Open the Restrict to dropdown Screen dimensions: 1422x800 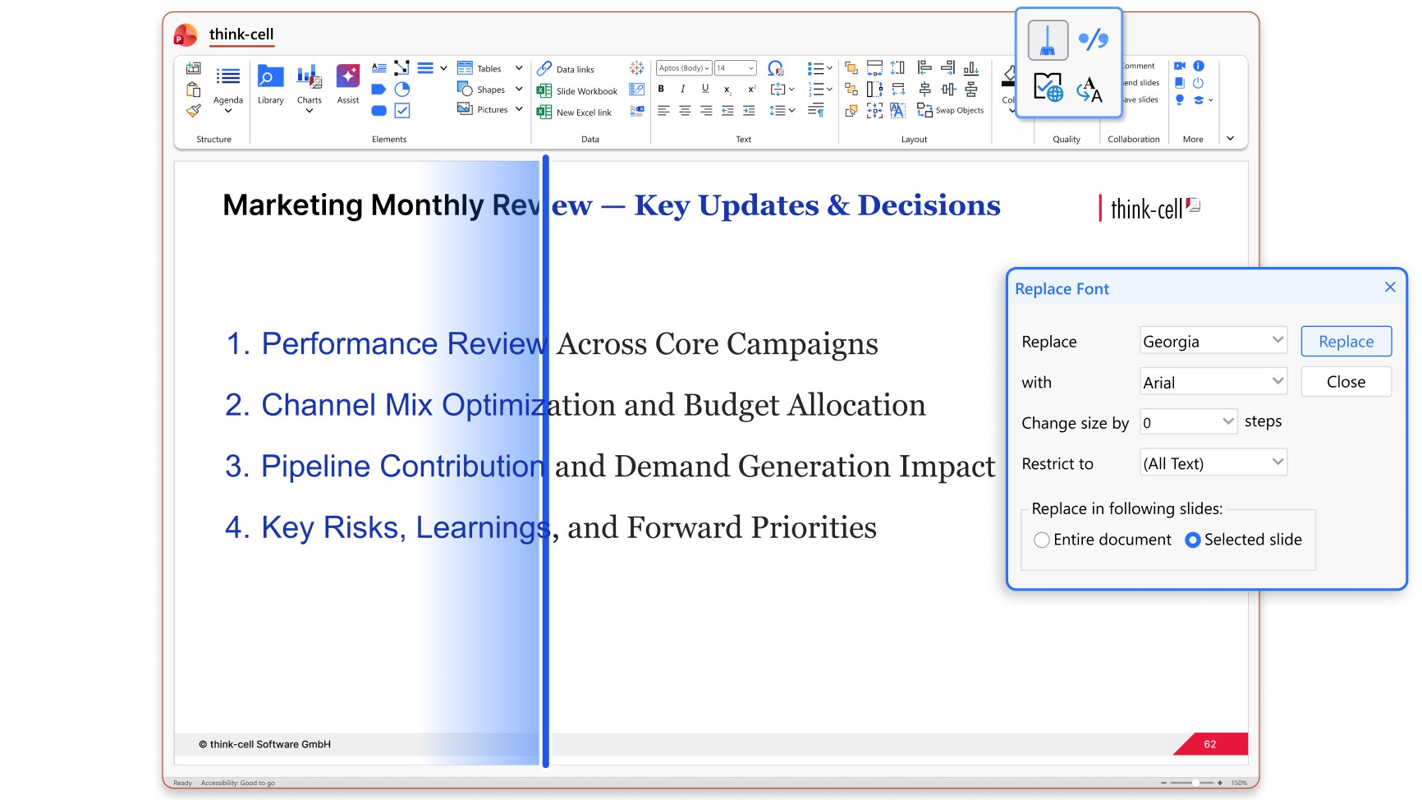click(1213, 463)
